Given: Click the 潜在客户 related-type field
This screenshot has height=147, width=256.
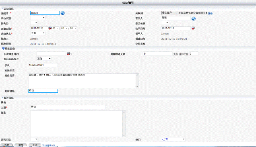Looking at the screenshot, I should pos(169,13).
